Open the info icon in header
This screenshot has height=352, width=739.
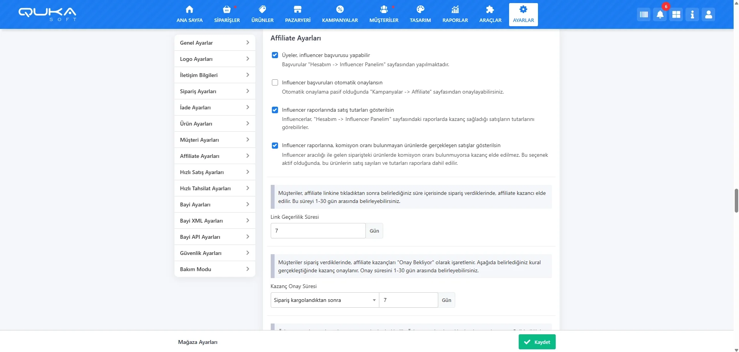click(692, 15)
